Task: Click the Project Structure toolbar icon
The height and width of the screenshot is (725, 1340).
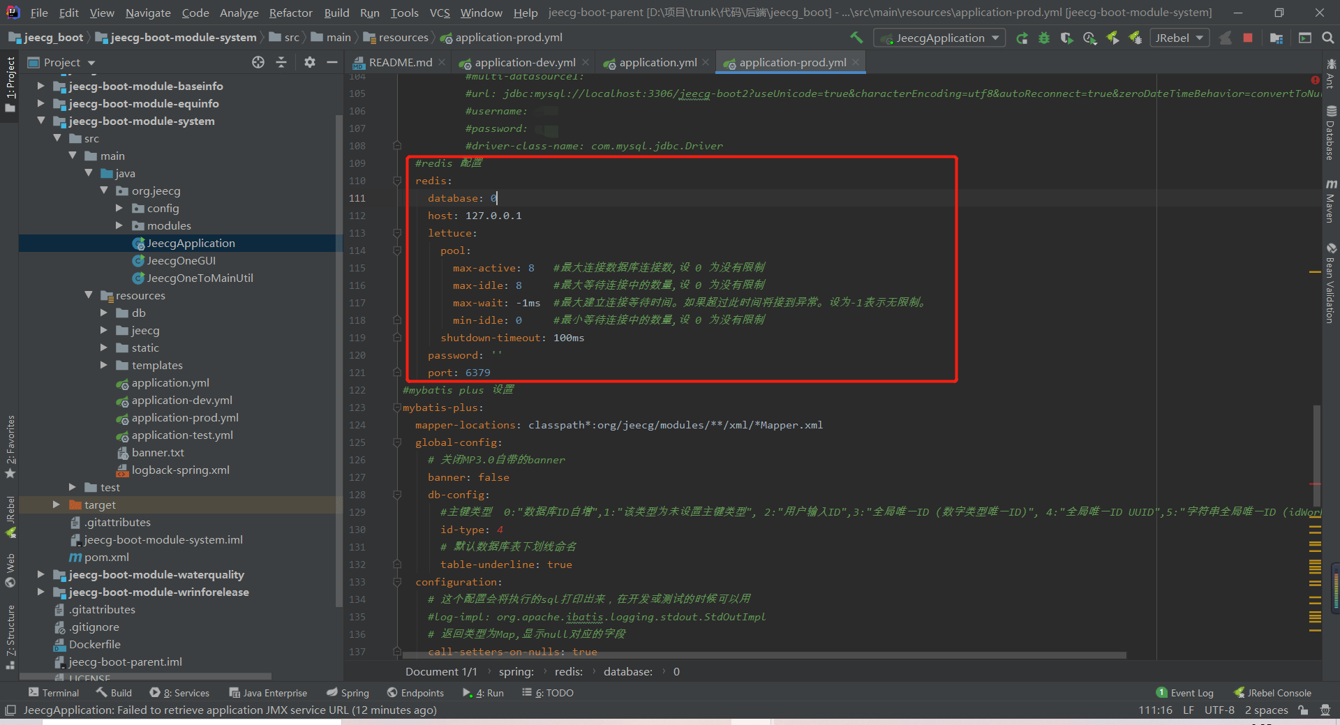Action: (1276, 38)
